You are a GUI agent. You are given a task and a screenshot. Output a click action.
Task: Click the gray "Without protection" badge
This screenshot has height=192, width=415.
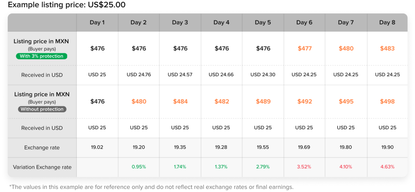42,109
